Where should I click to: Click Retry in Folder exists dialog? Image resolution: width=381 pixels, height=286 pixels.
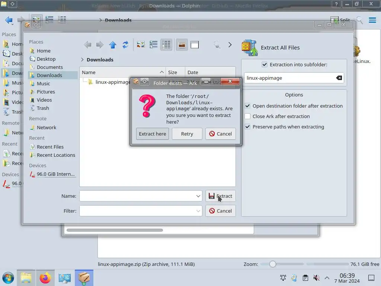point(187,134)
